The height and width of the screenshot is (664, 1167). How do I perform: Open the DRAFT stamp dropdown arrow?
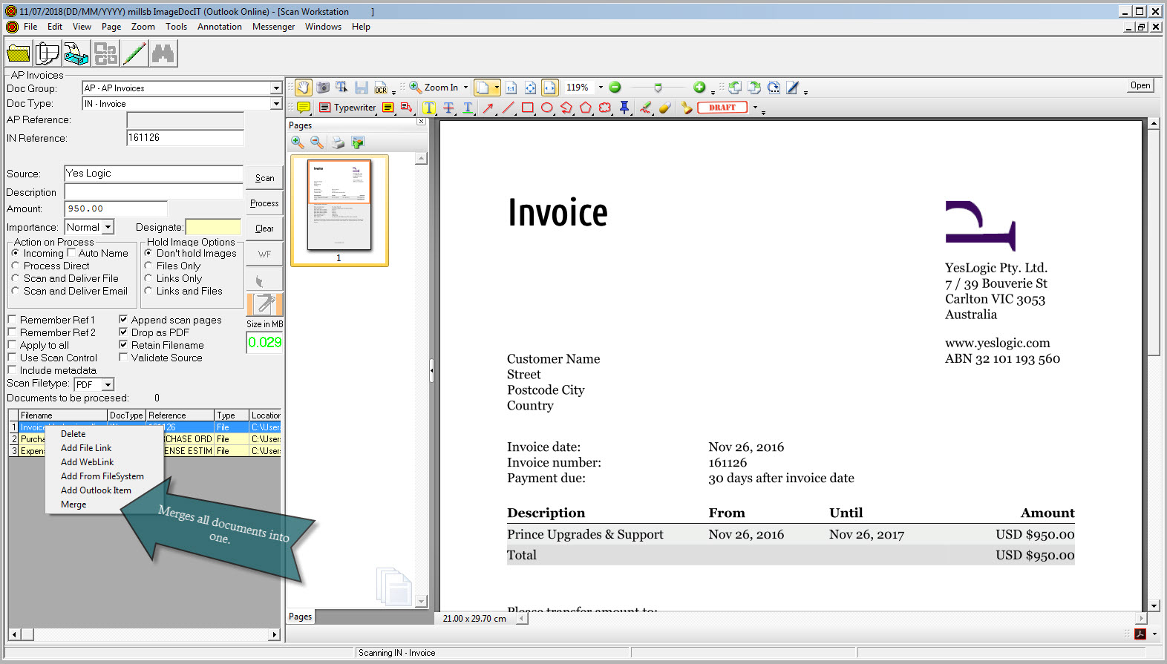pos(756,108)
